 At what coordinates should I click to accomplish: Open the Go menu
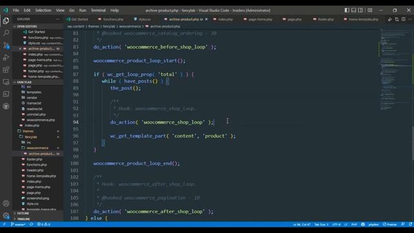72,10
